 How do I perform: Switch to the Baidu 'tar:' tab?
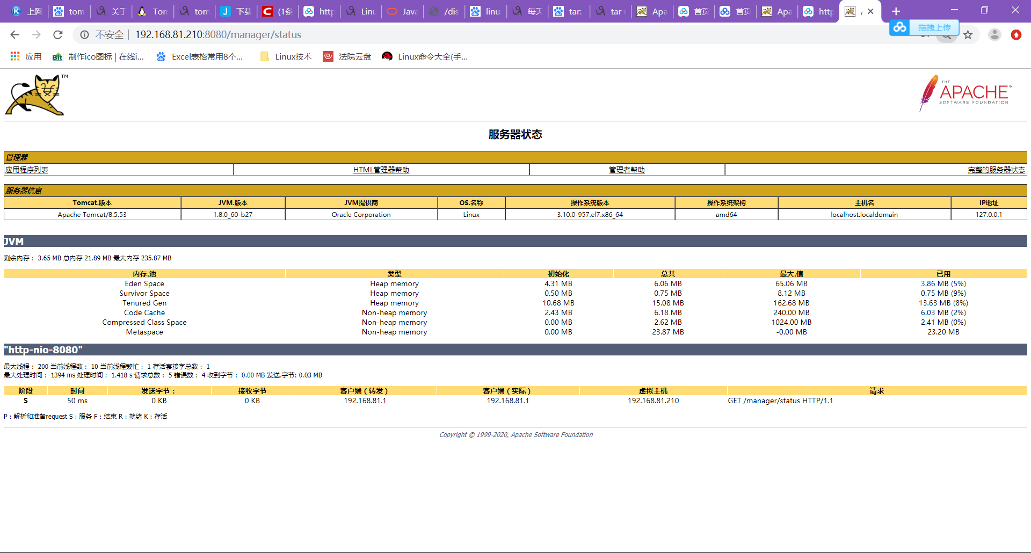tap(570, 11)
